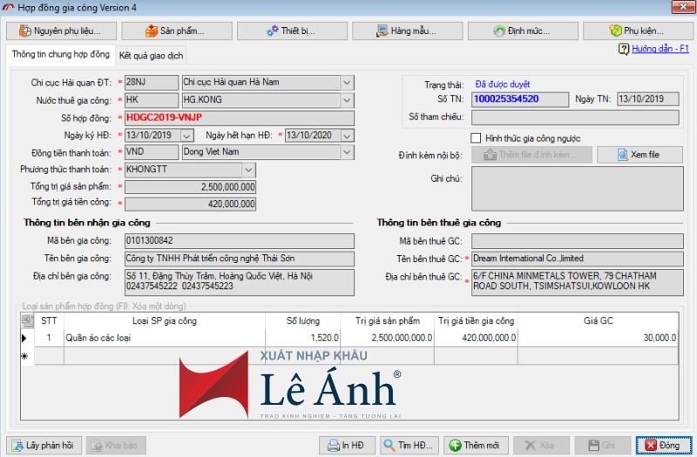Open Hướng dẫn - F1 help link

pyautogui.click(x=658, y=50)
